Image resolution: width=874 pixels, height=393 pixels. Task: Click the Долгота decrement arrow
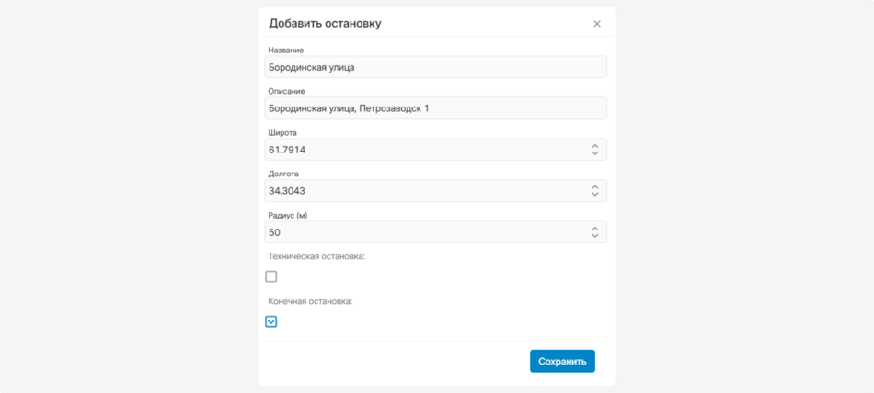click(594, 195)
